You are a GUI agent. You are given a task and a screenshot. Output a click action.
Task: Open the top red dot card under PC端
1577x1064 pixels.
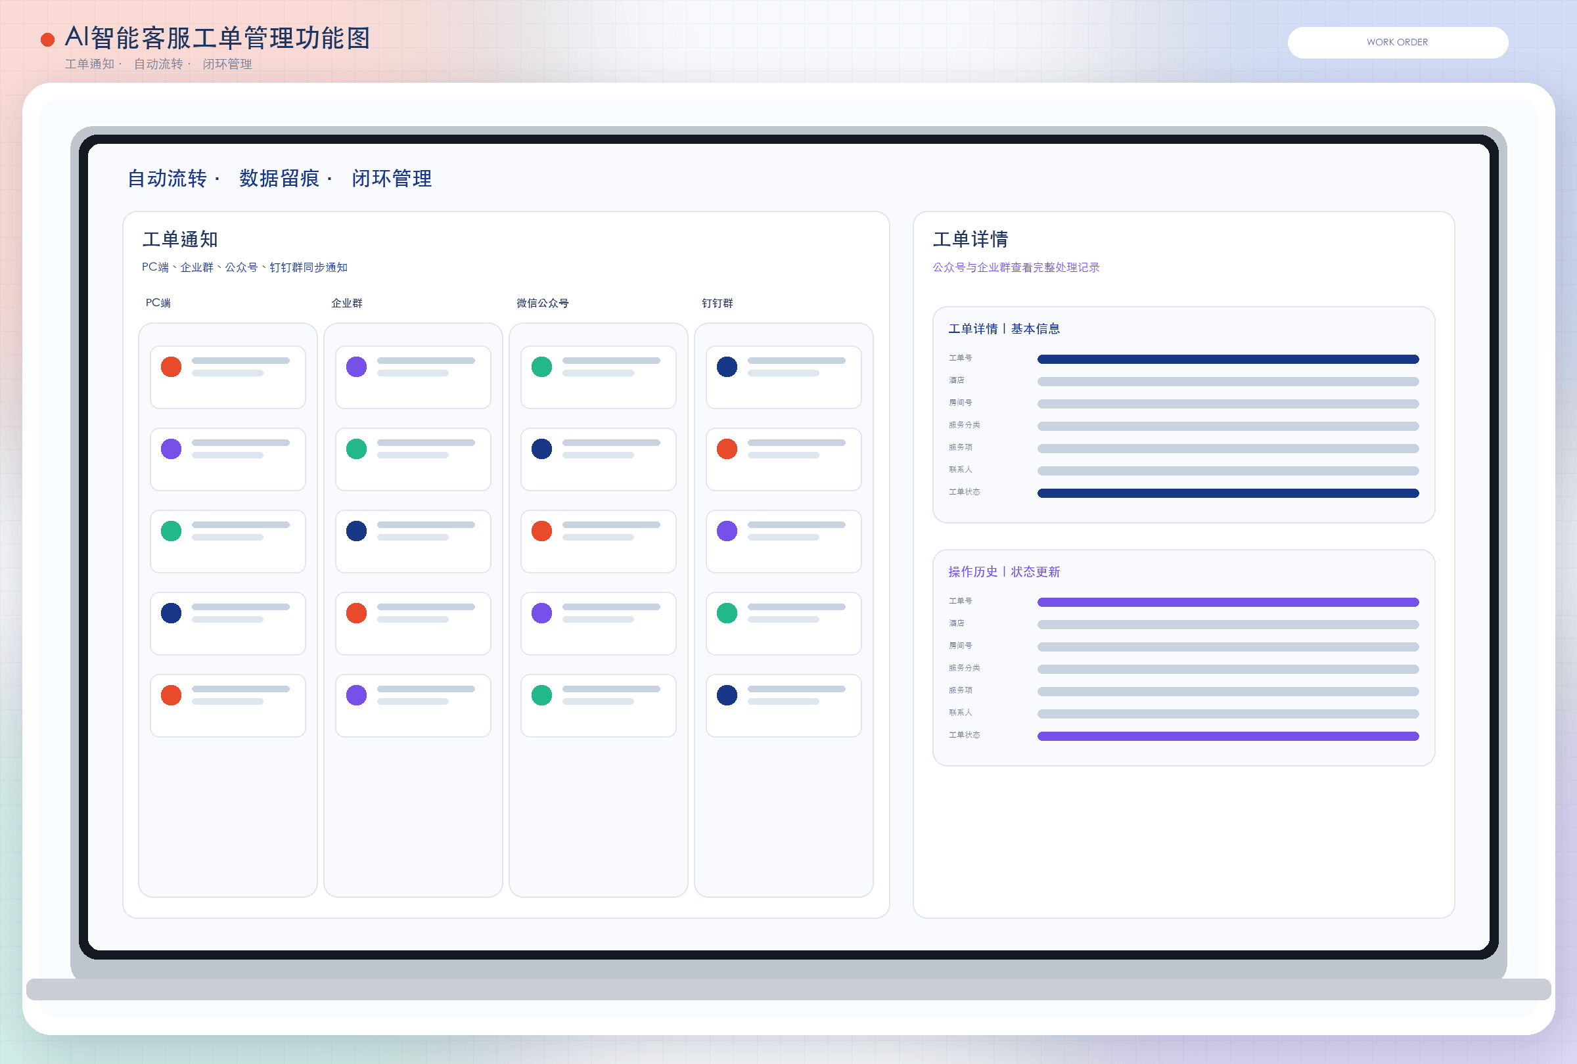227,377
